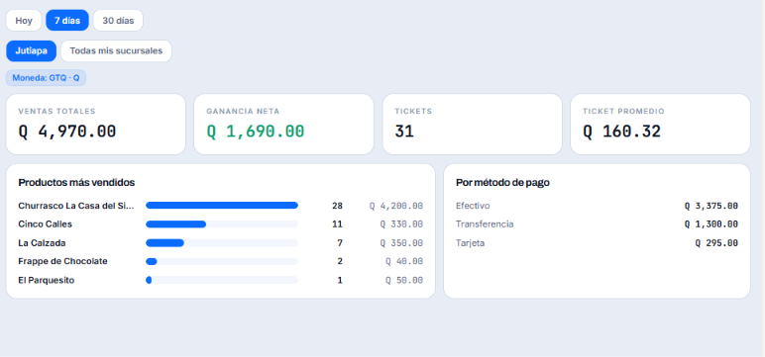This screenshot has width=765, height=357.
Task: Click the Q 160.32 average ticket value
Action: click(x=621, y=132)
